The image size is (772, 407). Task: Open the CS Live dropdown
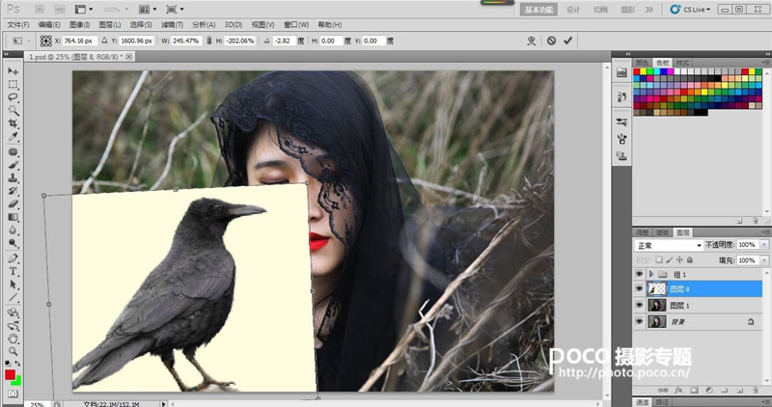pyautogui.click(x=690, y=10)
